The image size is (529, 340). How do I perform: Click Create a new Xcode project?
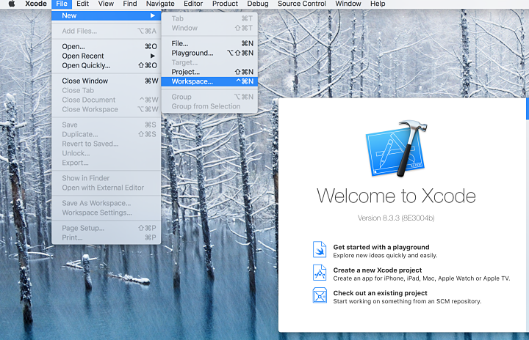point(378,270)
